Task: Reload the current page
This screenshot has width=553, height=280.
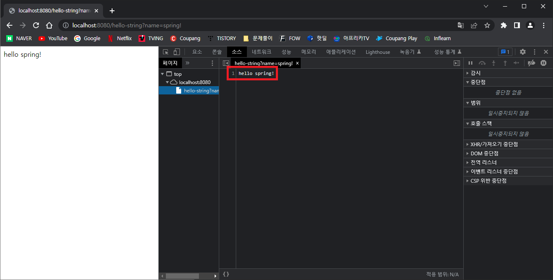Action: pos(36,25)
